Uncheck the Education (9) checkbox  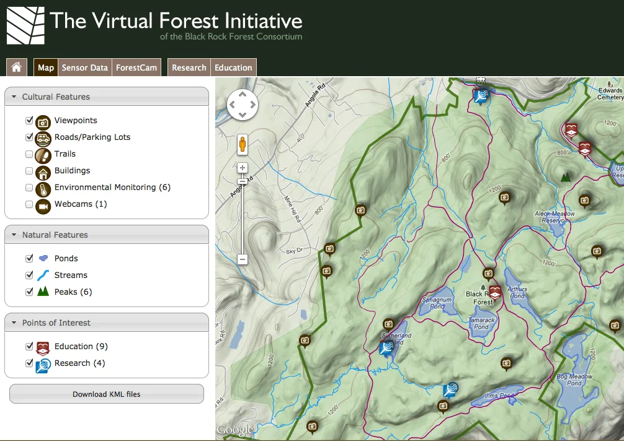click(x=29, y=346)
